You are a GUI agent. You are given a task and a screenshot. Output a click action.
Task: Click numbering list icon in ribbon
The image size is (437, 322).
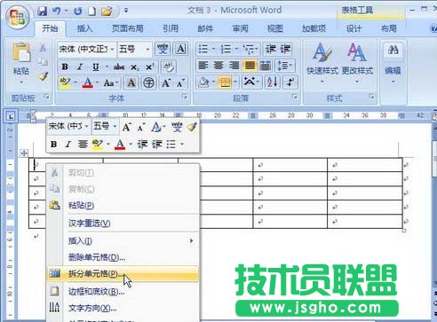click(x=226, y=49)
